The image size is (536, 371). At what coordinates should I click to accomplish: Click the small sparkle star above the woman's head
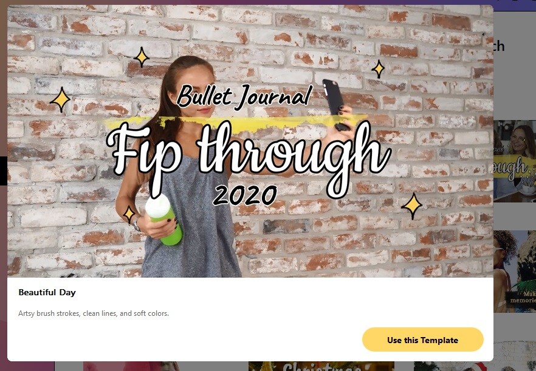click(141, 57)
